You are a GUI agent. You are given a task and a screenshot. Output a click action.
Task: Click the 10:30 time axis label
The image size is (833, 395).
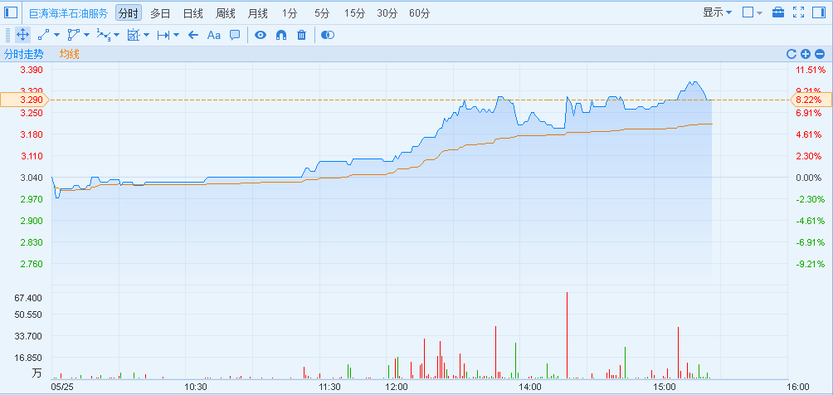(196, 387)
